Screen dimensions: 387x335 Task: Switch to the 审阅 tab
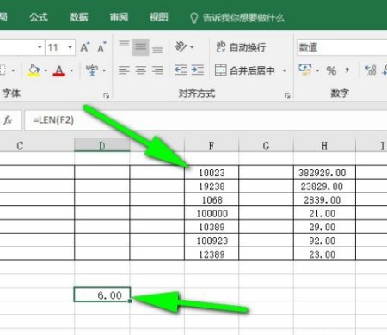119,17
